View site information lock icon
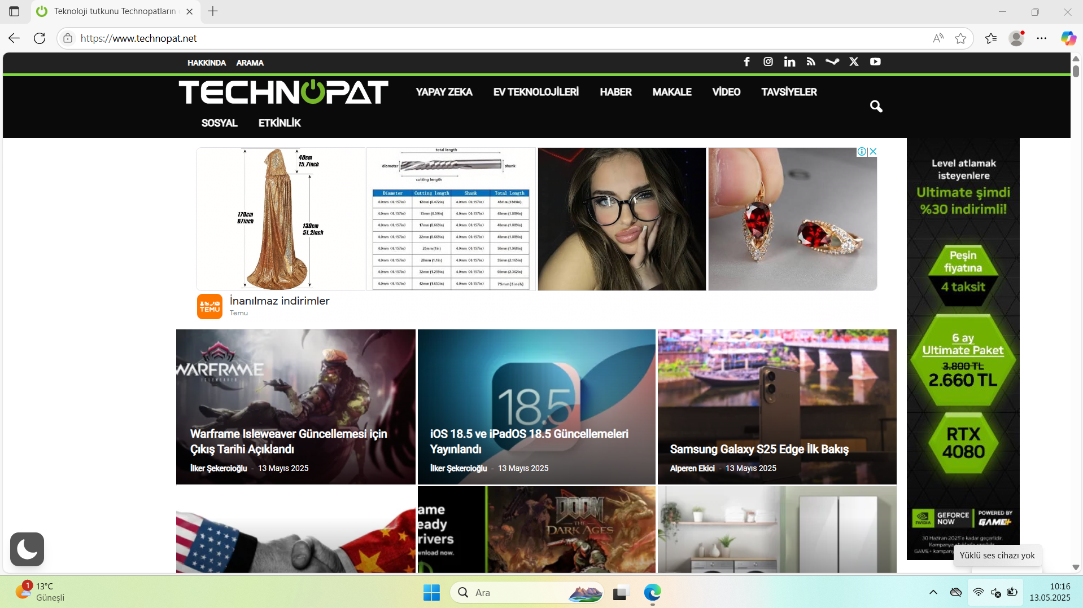Image resolution: width=1083 pixels, height=608 pixels. [x=68, y=38]
